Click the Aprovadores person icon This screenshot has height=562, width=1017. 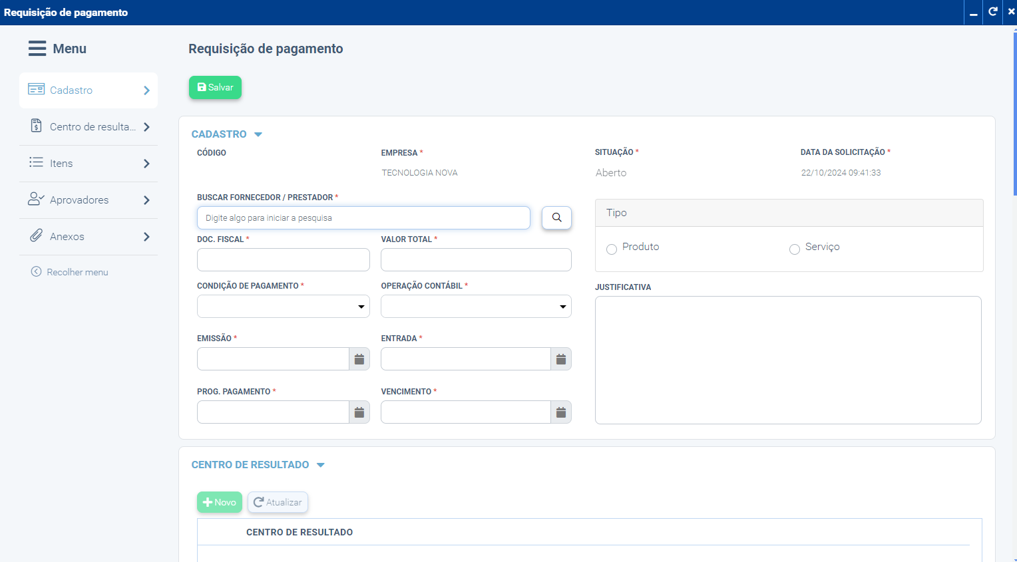(x=36, y=199)
